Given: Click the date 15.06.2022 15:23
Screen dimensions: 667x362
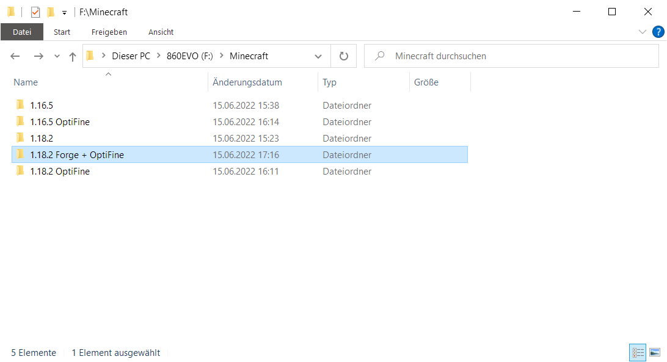Looking at the screenshot, I should pyautogui.click(x=246, y=139).
